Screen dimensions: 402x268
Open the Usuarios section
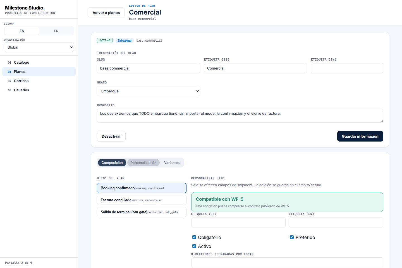39,90
